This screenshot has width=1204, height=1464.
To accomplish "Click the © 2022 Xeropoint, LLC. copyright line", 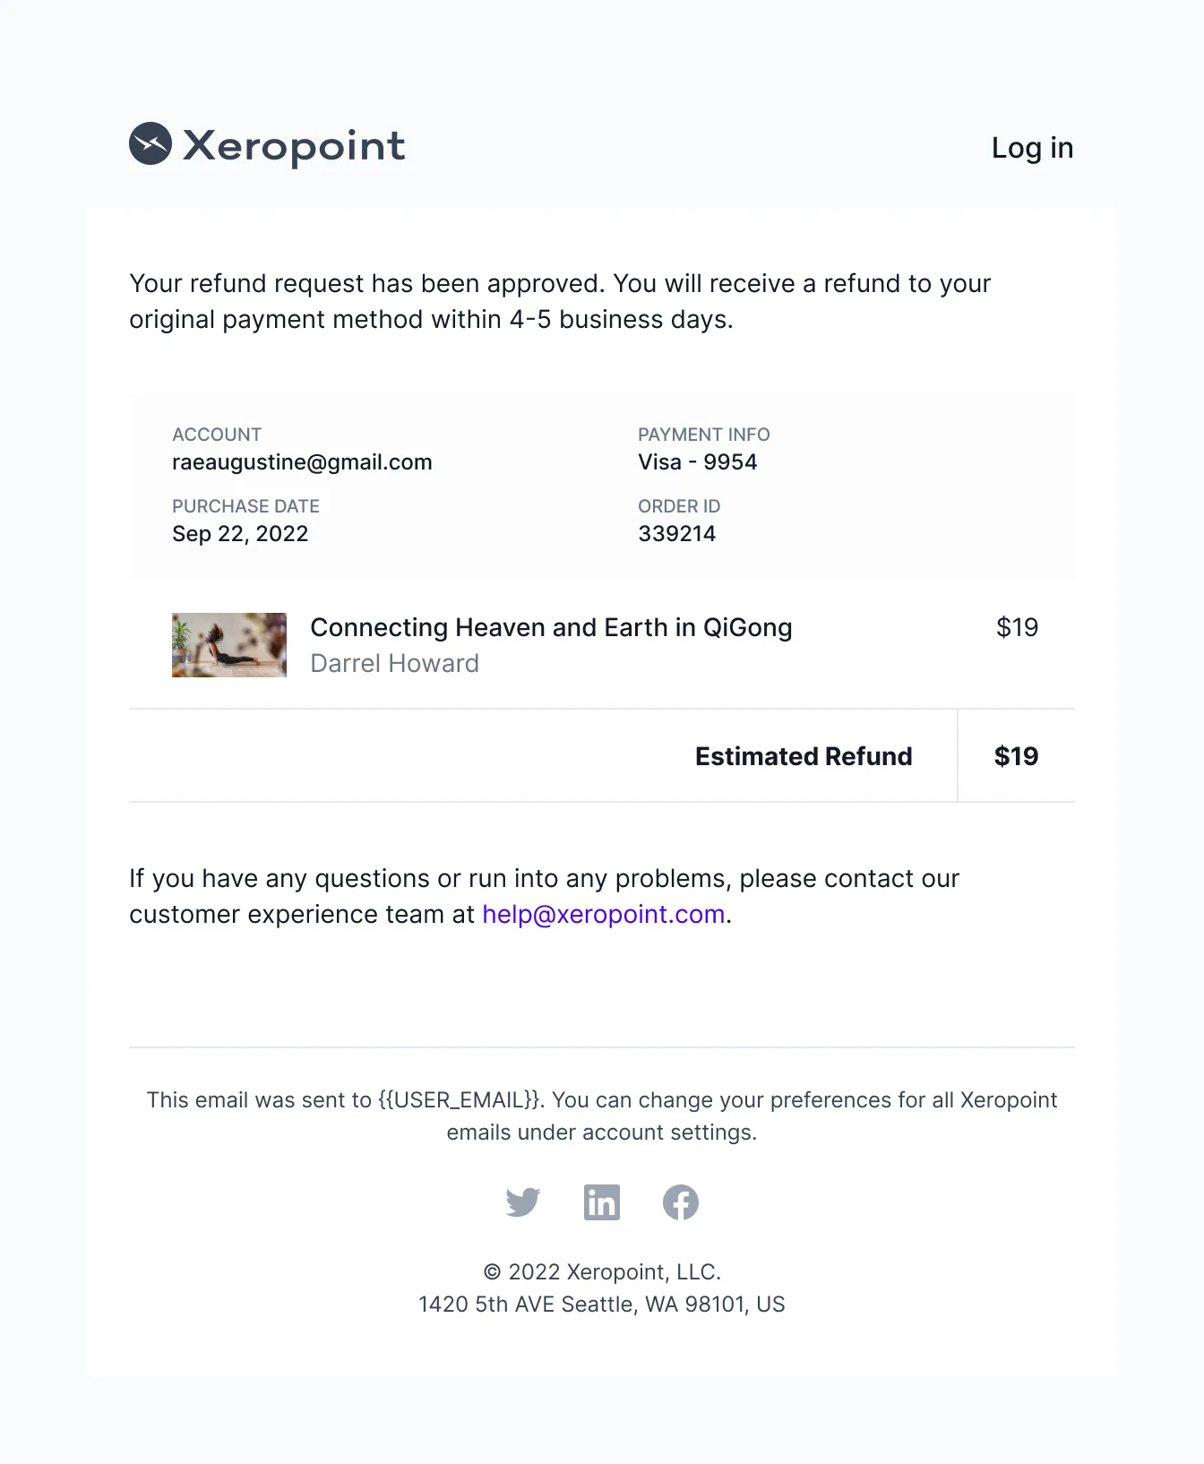I will (x=602, y=1272).
